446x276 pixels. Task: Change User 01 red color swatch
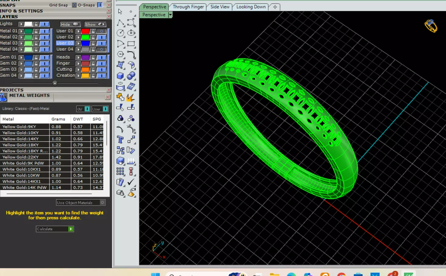point(86,31)
